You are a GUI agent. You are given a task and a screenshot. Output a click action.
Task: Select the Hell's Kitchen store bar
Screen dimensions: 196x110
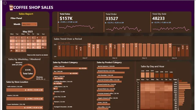[x=25, y=90]
